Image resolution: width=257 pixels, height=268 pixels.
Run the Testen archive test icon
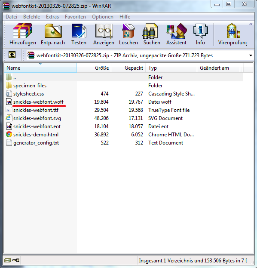click(79, 31)
